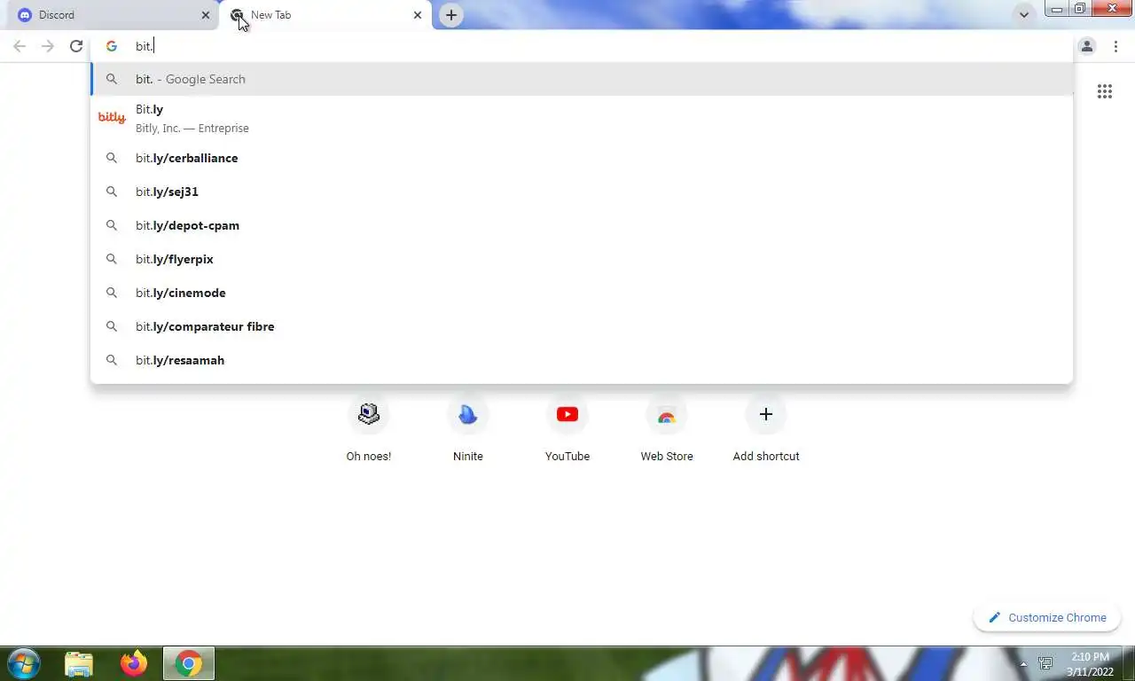This screenshot has height=681, width=1135.
Task: Open the Chrome profile avatar icon
Action: pyautogui.click(x=1087, y=46)
